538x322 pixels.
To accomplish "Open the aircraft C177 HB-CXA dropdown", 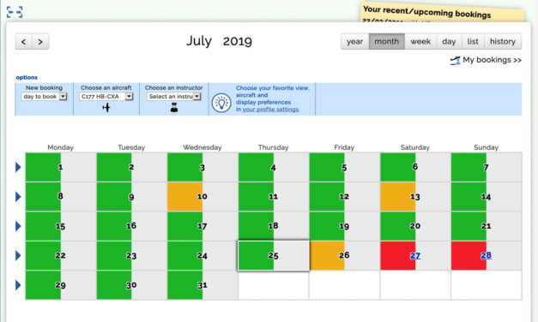I will (x=106, y=97).
